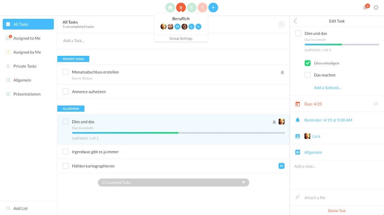Click the due date calendar icon

coord(298,104)
